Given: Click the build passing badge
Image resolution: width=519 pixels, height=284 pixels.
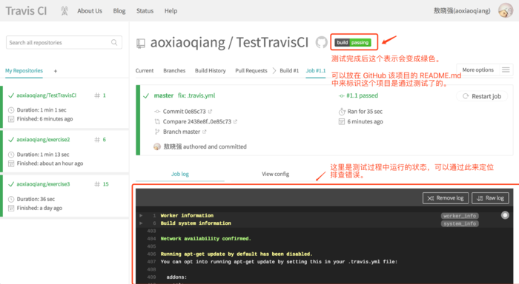Looking at the screenshot, I should (353, 43).
